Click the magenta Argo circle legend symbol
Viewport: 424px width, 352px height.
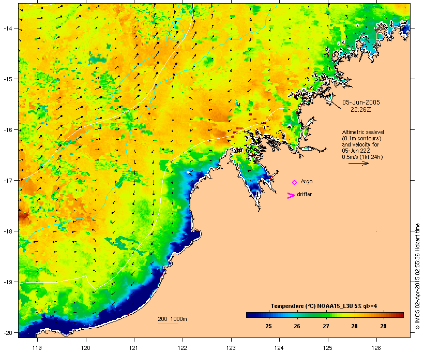tap(295, 182)
